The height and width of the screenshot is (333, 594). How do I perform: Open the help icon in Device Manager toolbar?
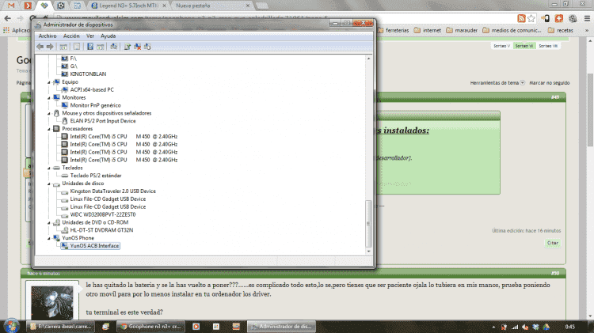point(90,47)
